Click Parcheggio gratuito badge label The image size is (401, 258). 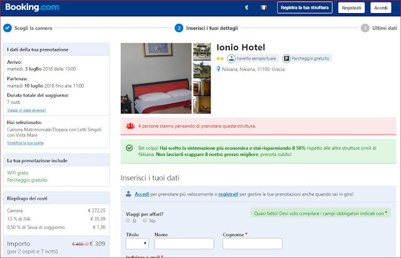[x=310, y=59]
